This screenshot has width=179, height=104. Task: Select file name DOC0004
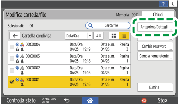33,44
